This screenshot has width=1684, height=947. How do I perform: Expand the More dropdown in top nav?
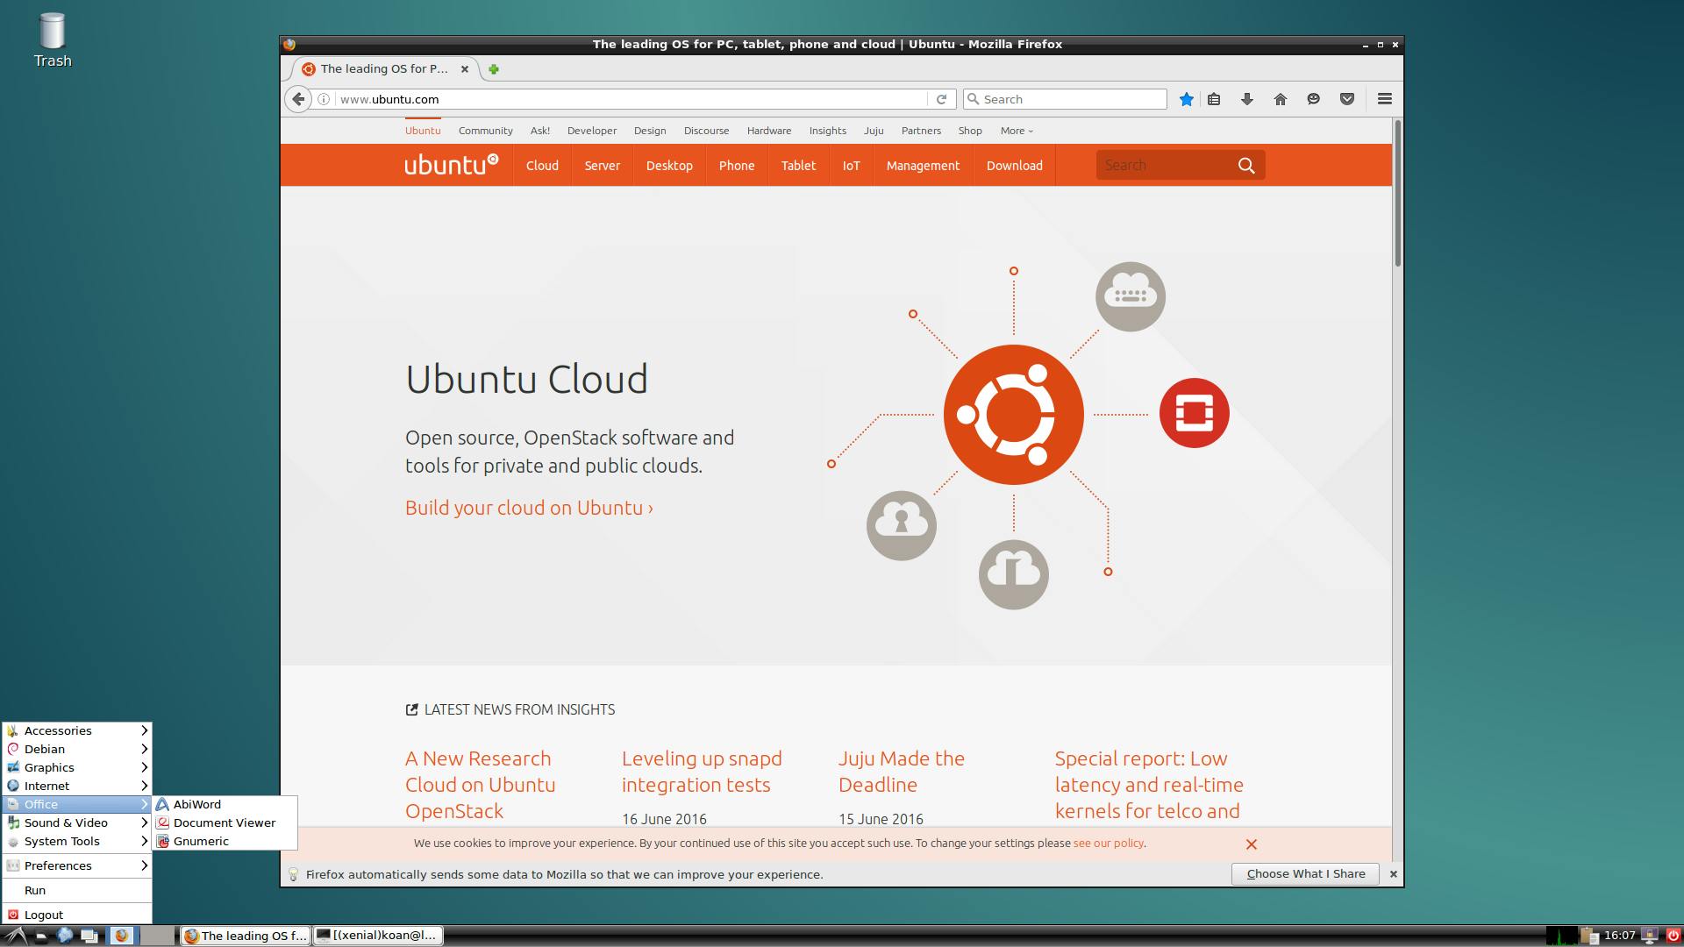click(x=1017, y=131)
